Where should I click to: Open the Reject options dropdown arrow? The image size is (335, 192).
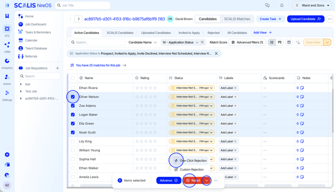(x=206, y=180)
